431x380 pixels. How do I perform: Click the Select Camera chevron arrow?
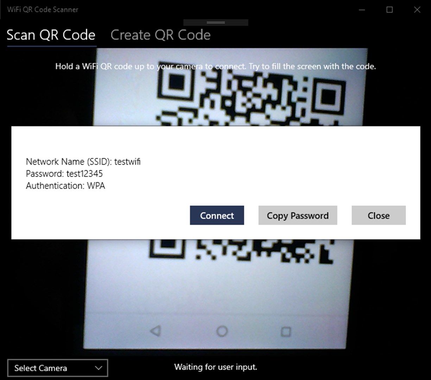(98, 368)
